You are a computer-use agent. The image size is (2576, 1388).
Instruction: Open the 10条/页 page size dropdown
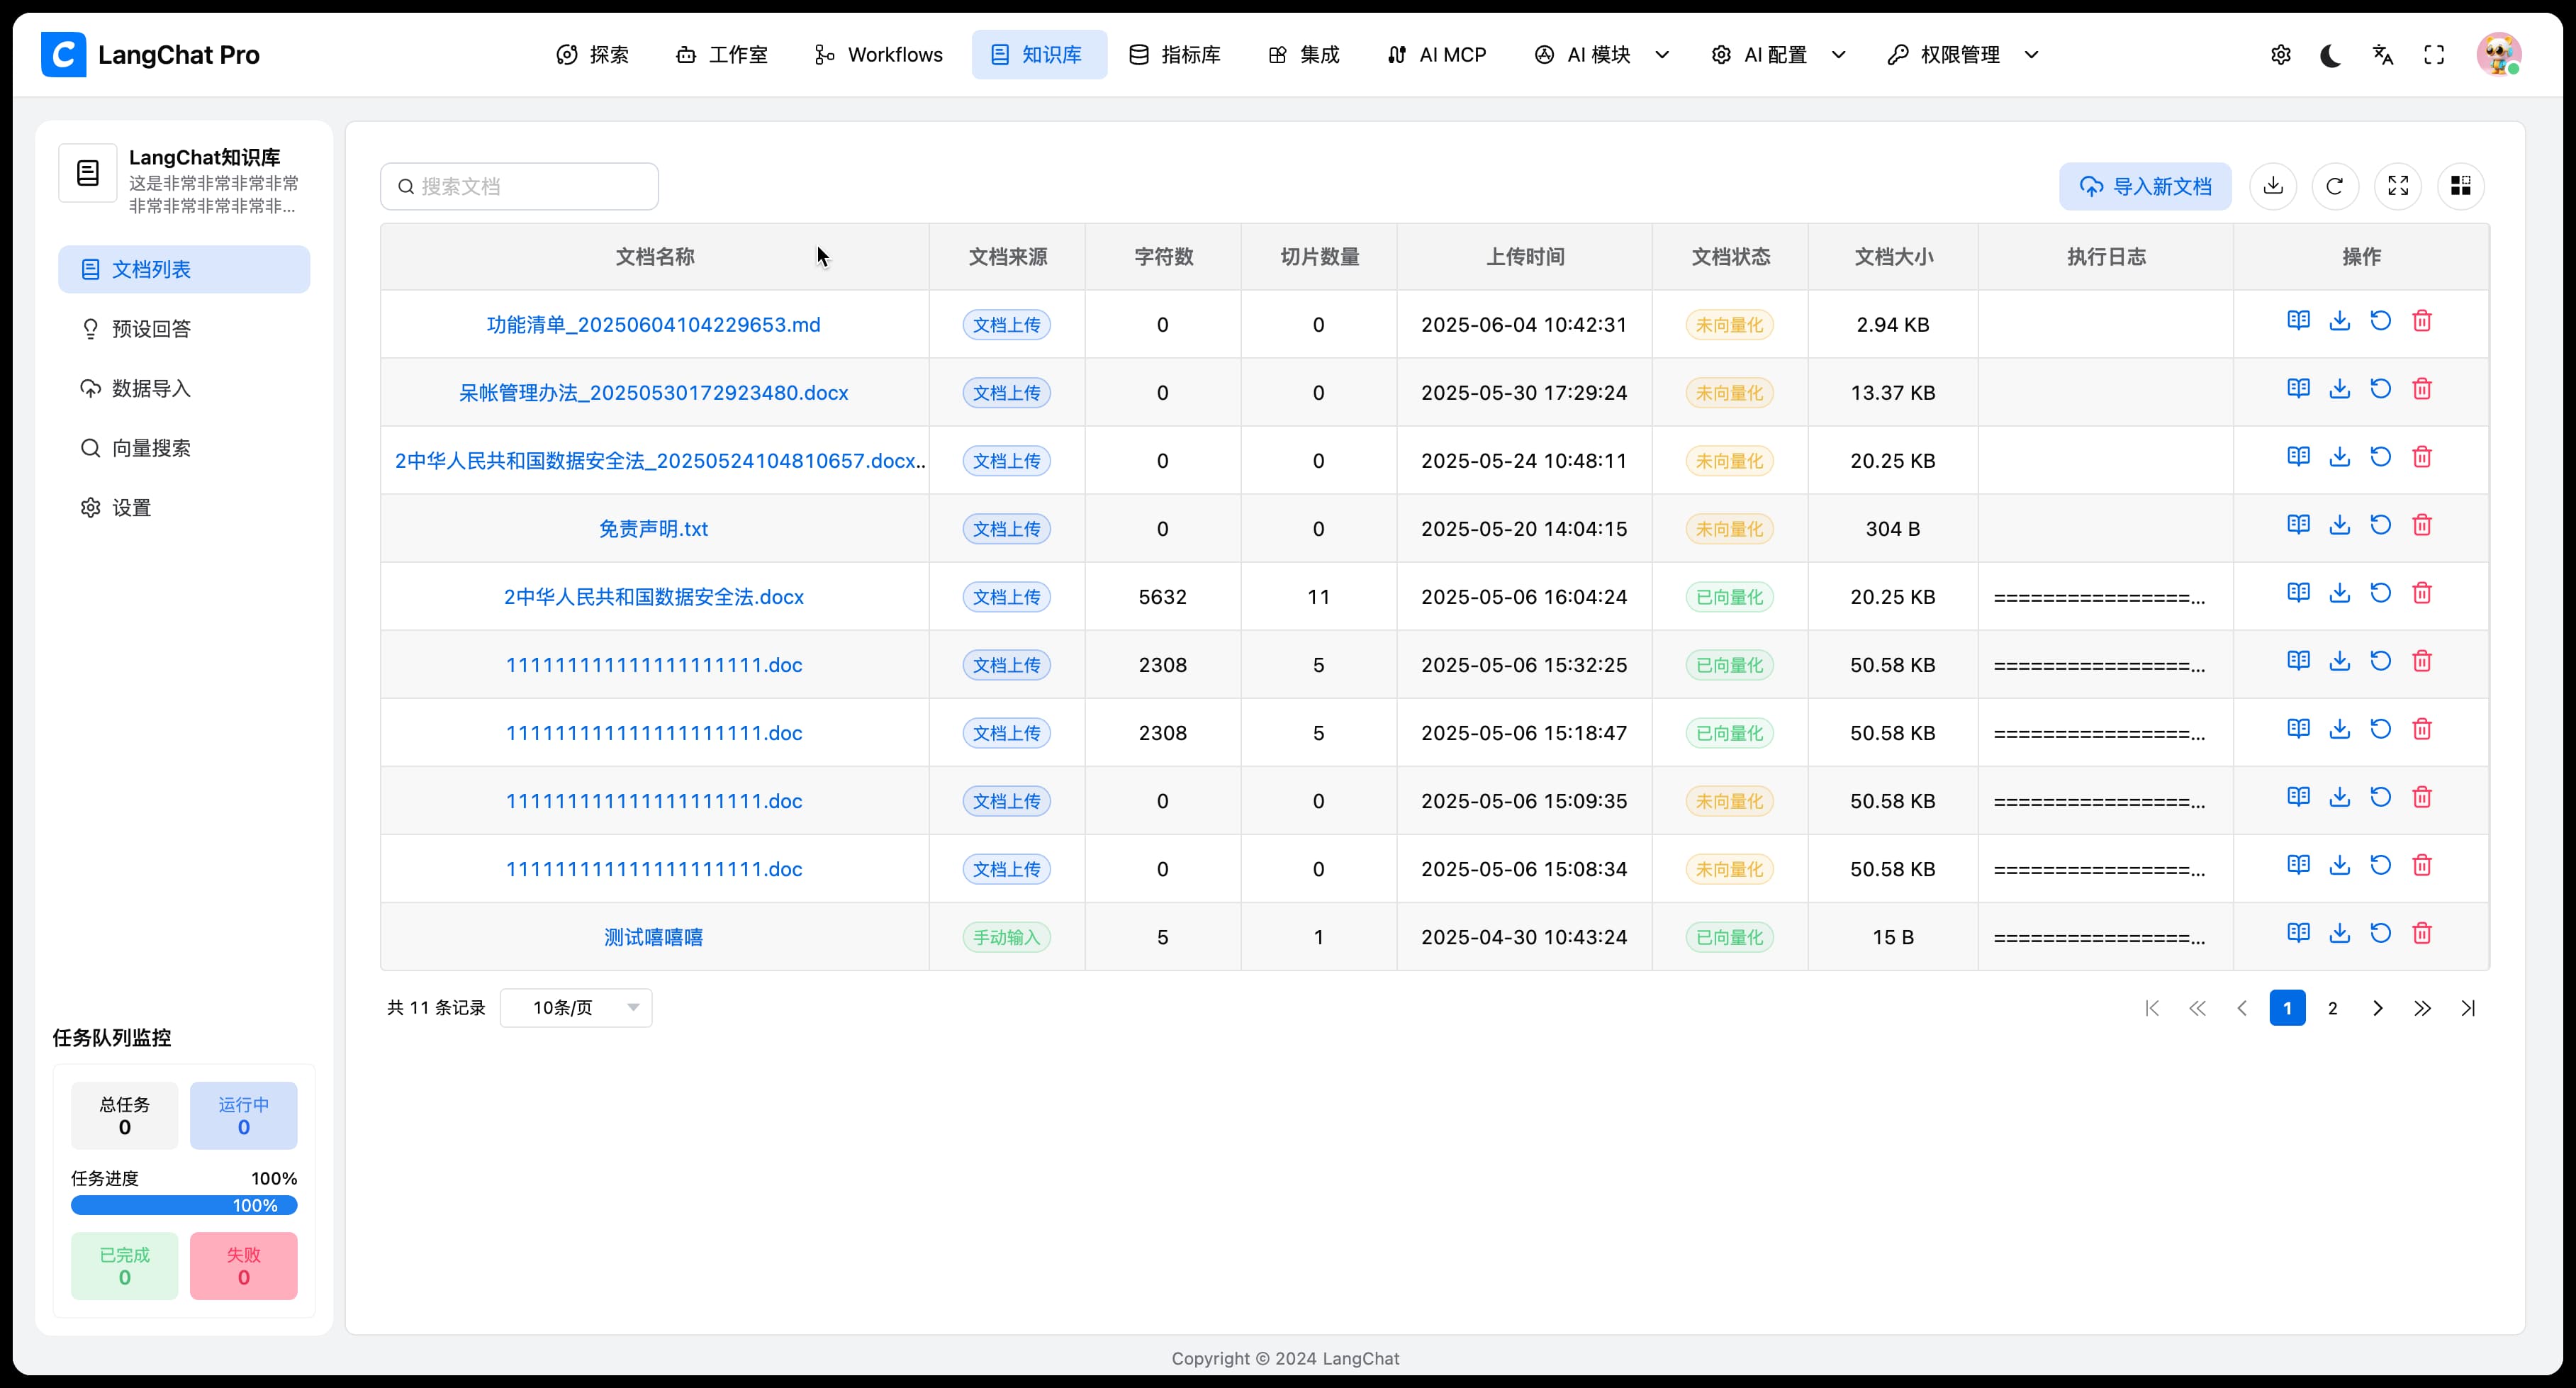pyautogui.click(x=576, y=1007)
